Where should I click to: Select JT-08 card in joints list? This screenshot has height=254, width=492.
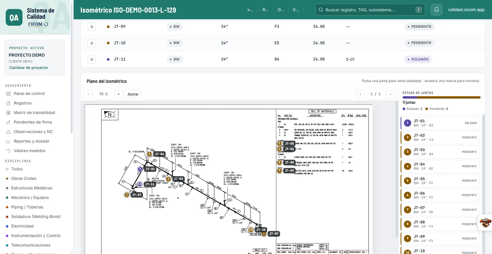pyautogui.click(x=440, y=224)
